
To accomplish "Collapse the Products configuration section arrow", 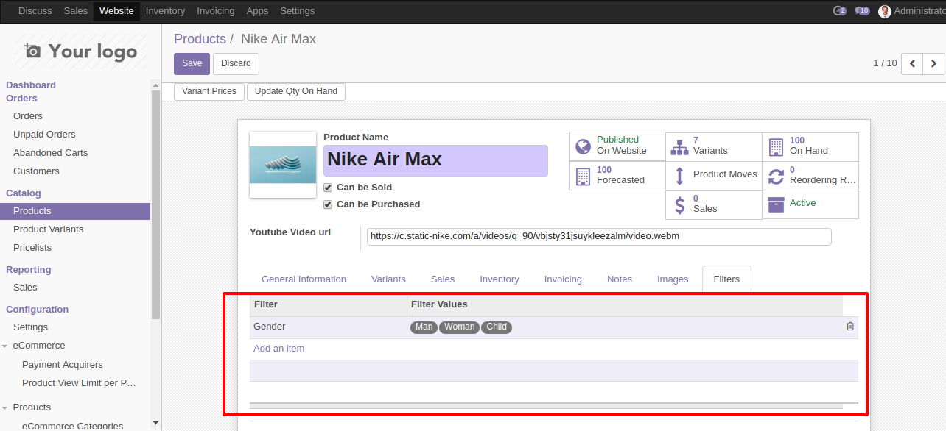I will click(6, 407).
